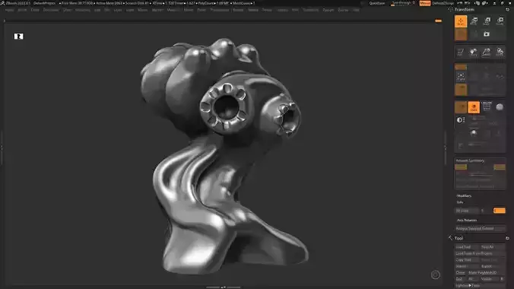
Task: Click the last icon in the Floor row
Action: 500,52
